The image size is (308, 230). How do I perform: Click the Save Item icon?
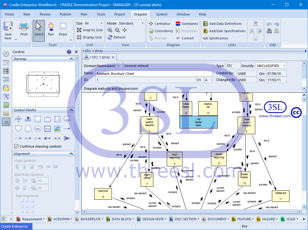[x=8, y=26]
